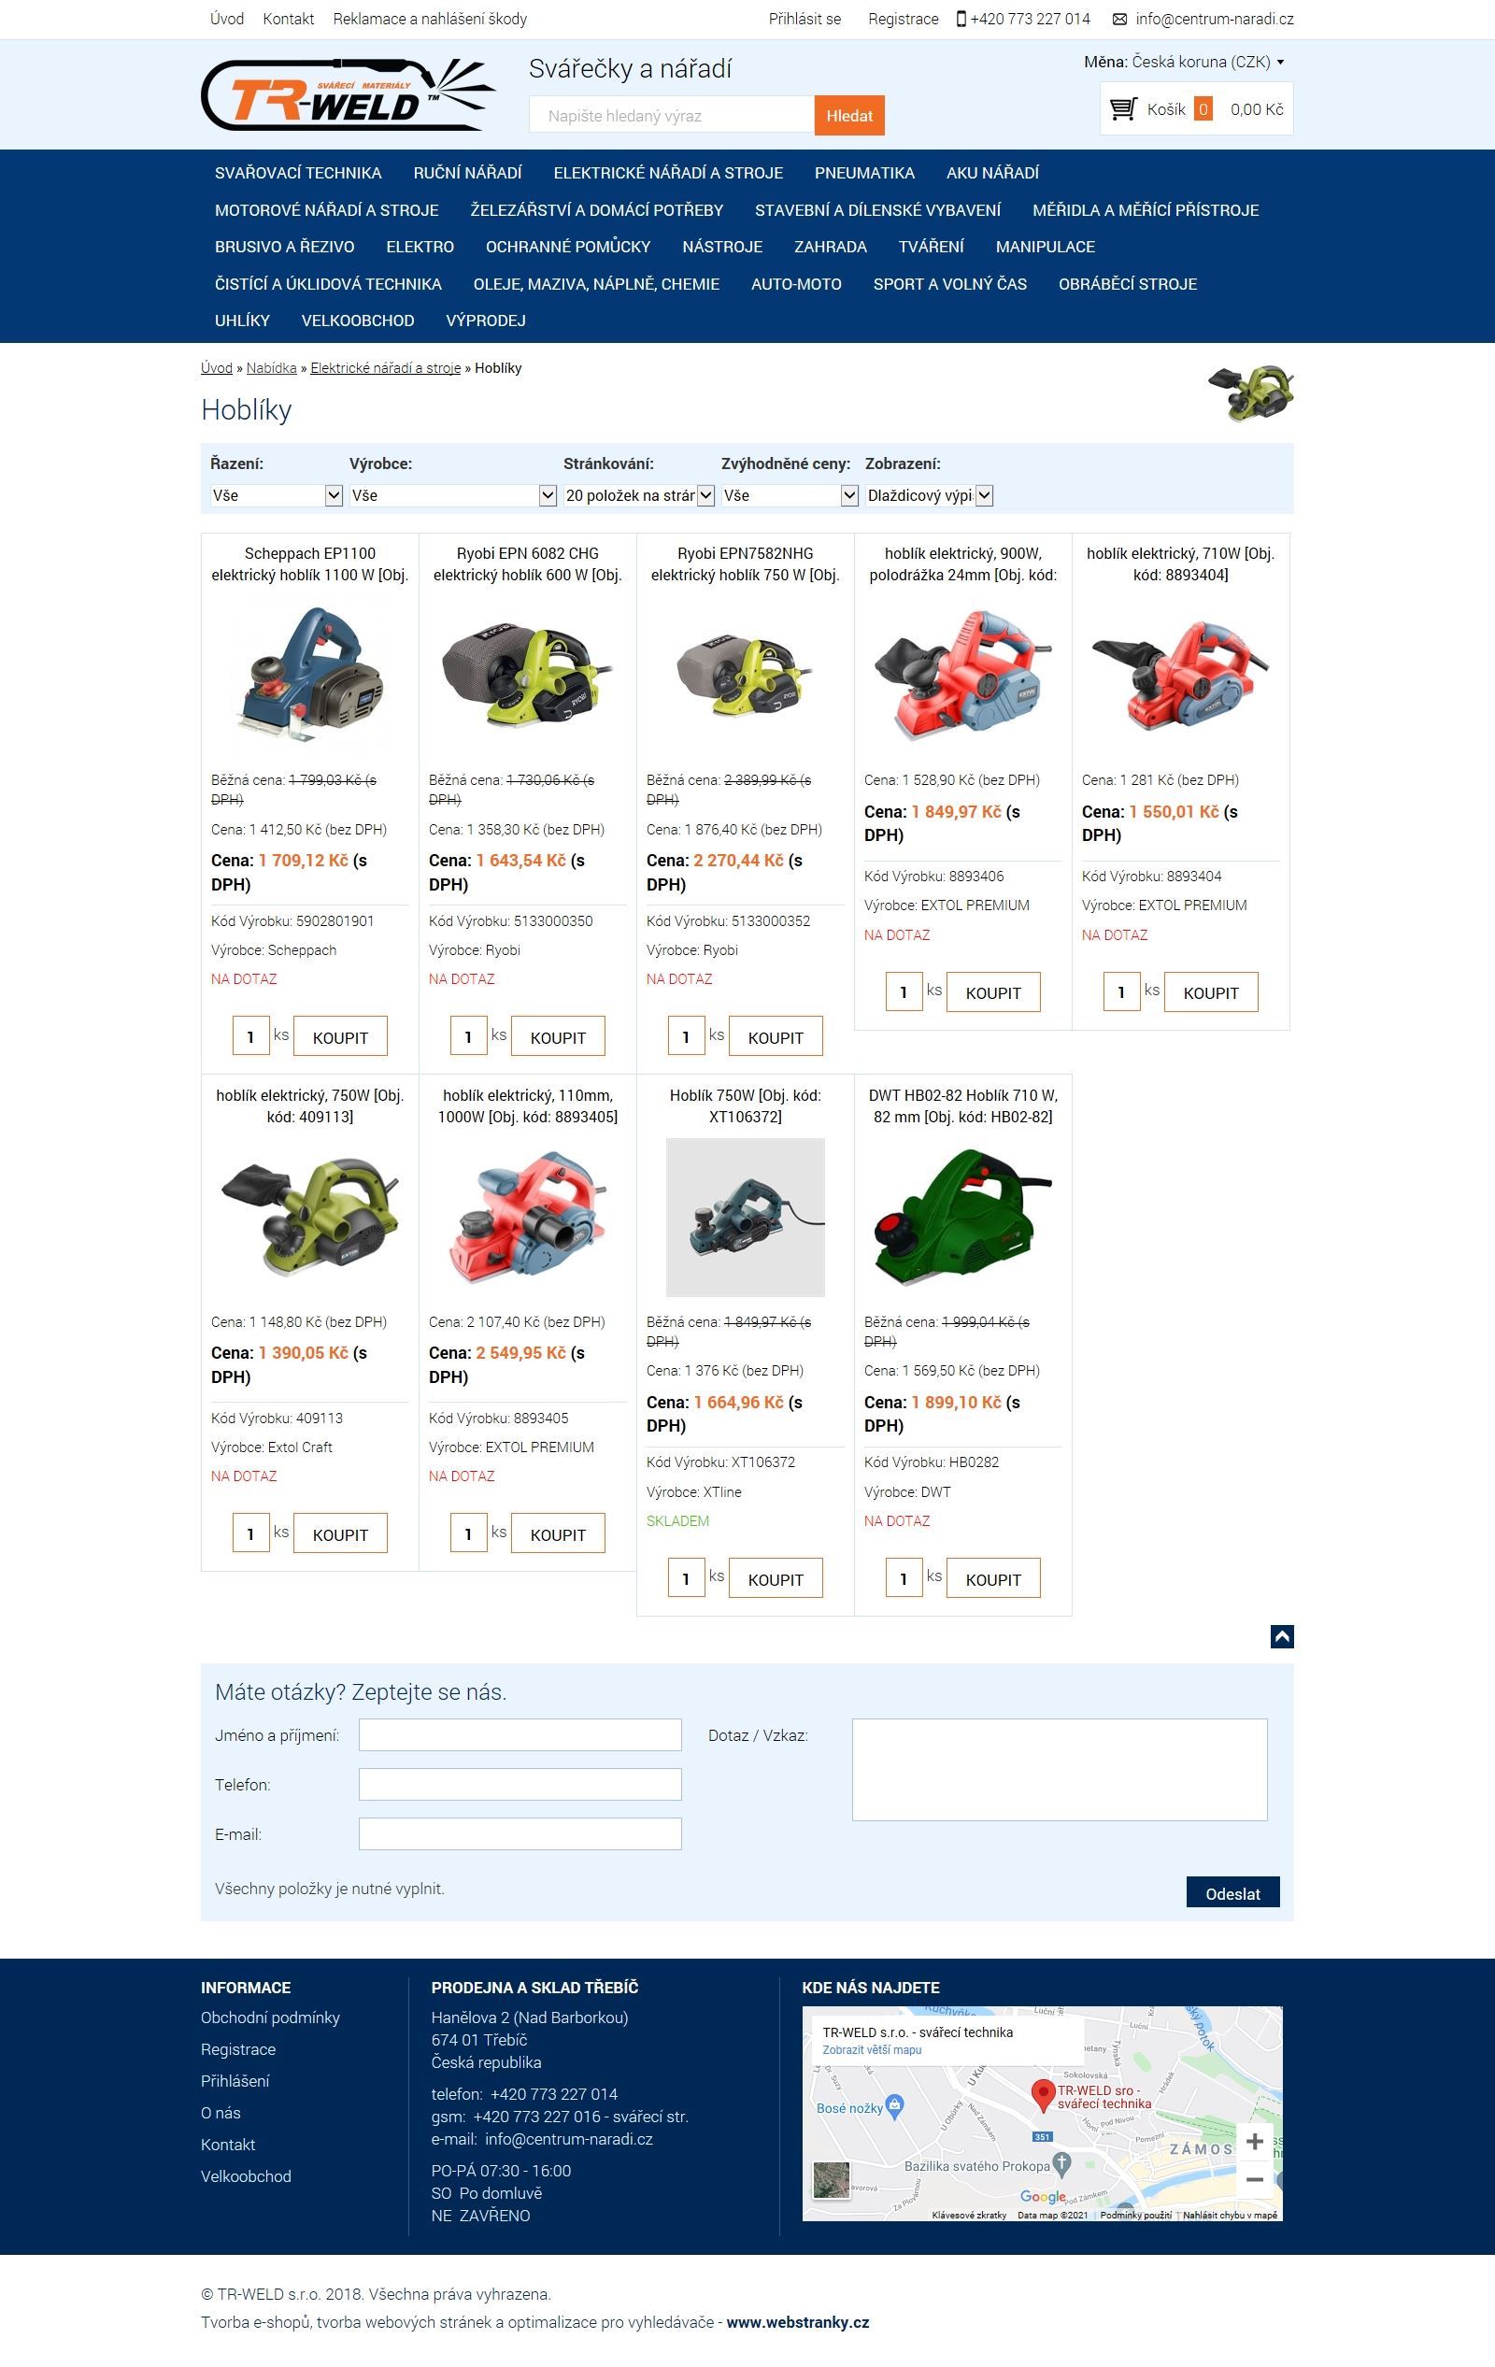Open AKU NÁŘADÍ menu item
Image resolution: width=1495 pixels, height=2367 pixels.
(992, 173)
